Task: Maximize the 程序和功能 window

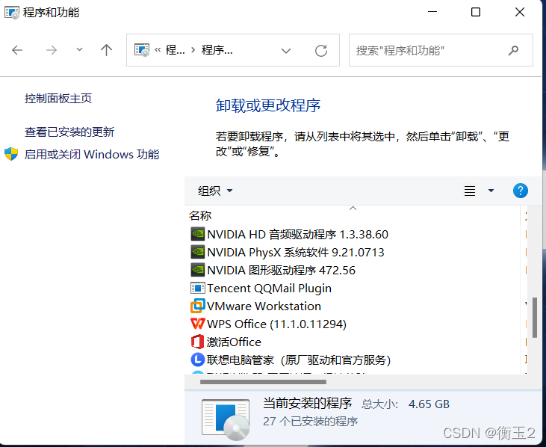Action: [476, 12]
